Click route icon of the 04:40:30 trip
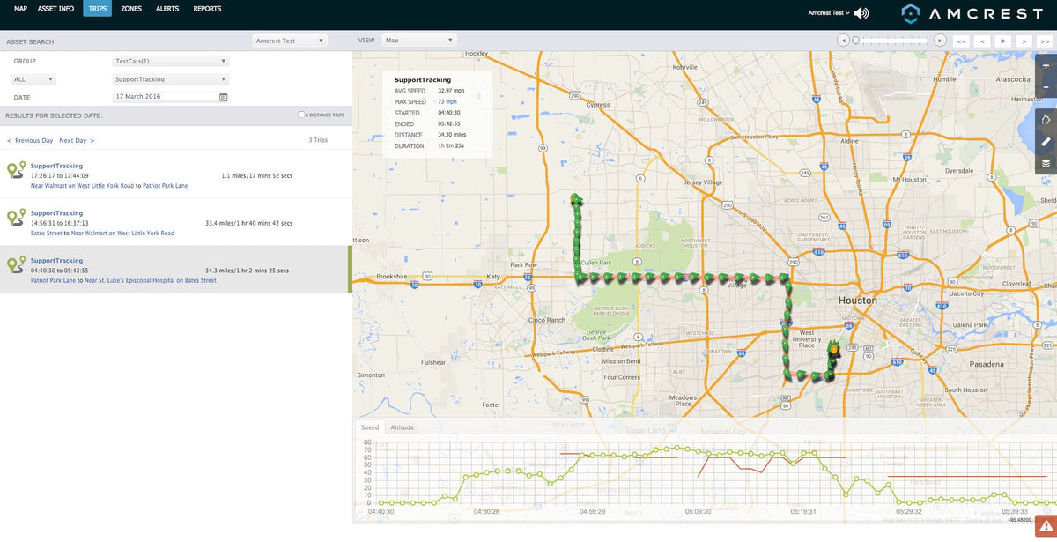 (x=16, y=265)
